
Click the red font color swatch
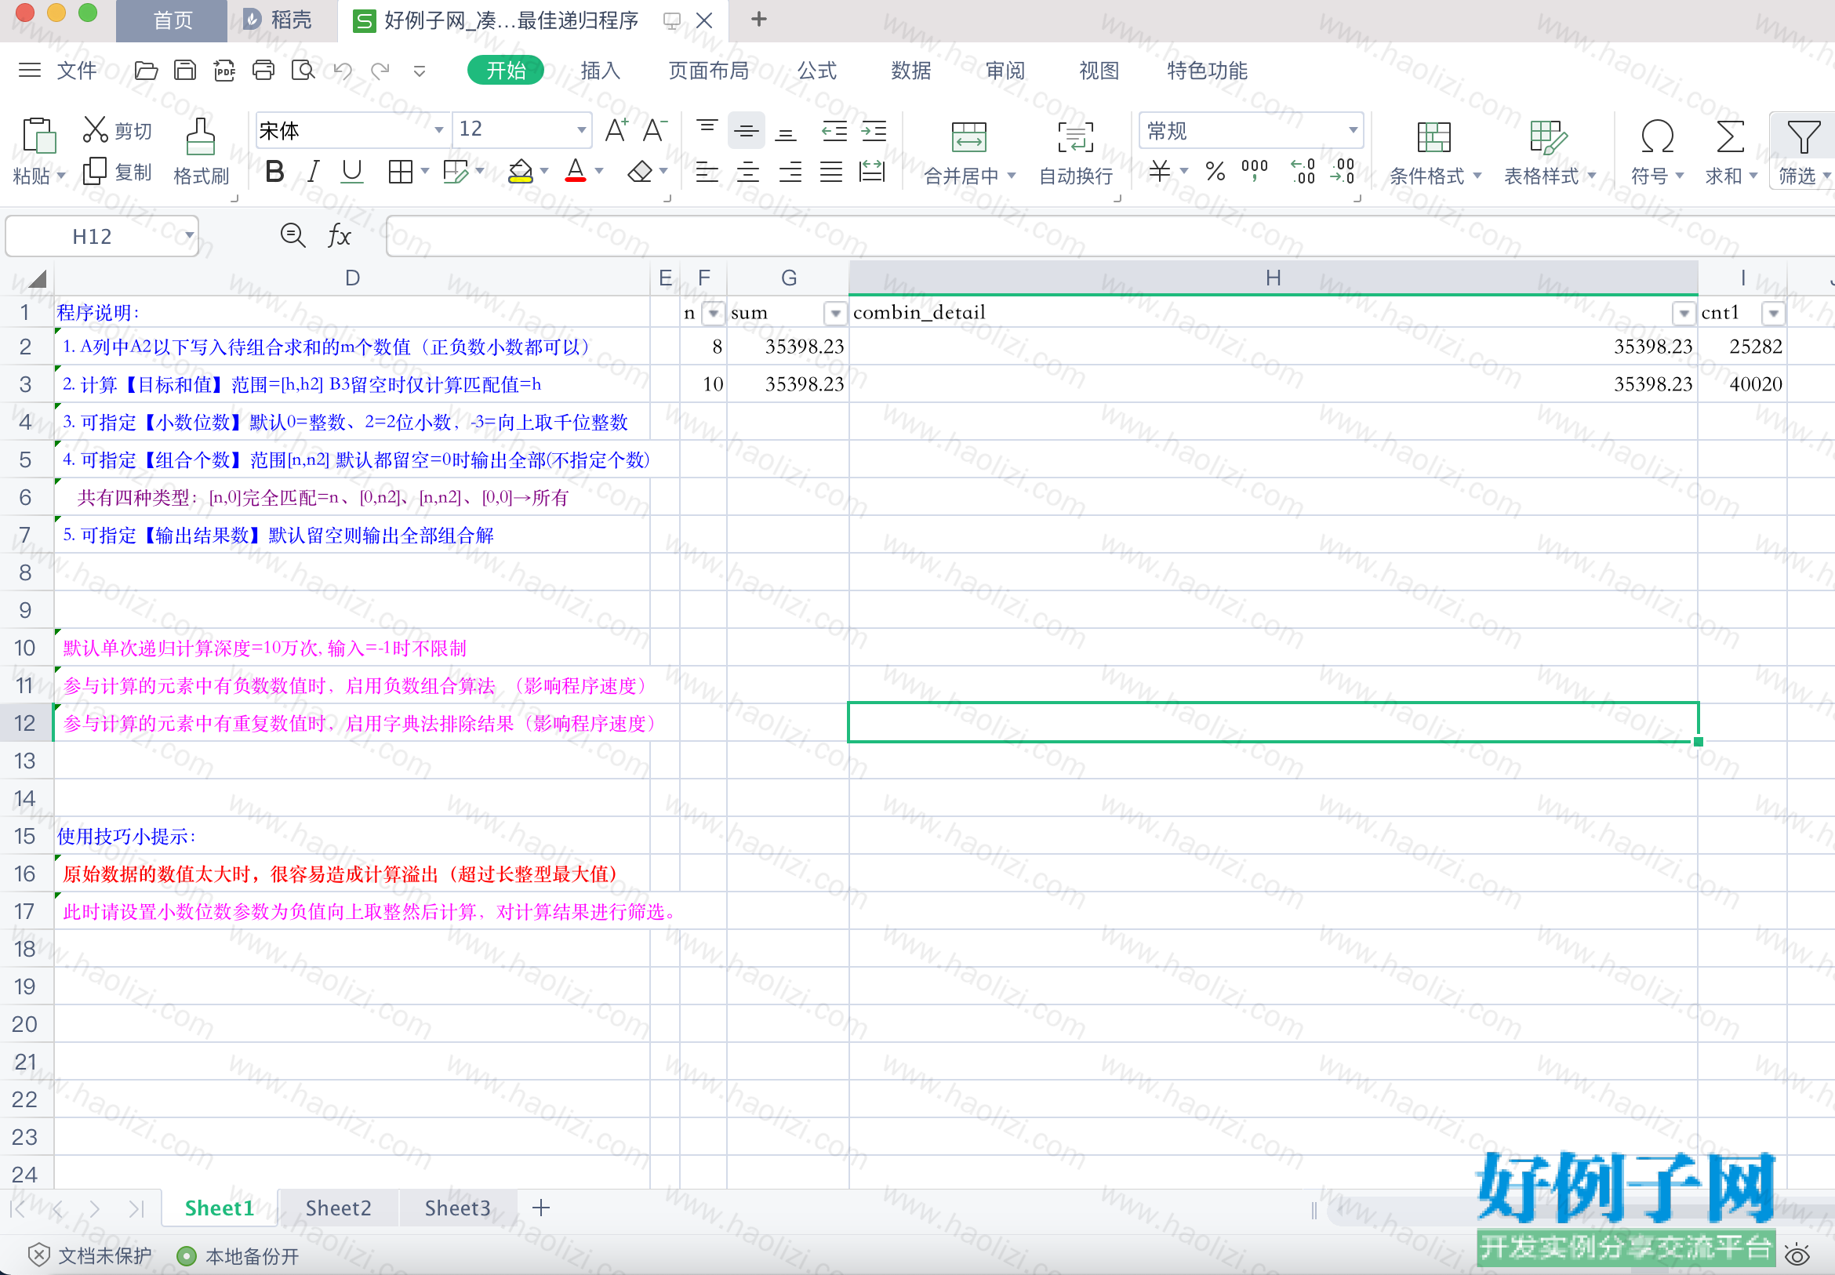tap(575, 172)
